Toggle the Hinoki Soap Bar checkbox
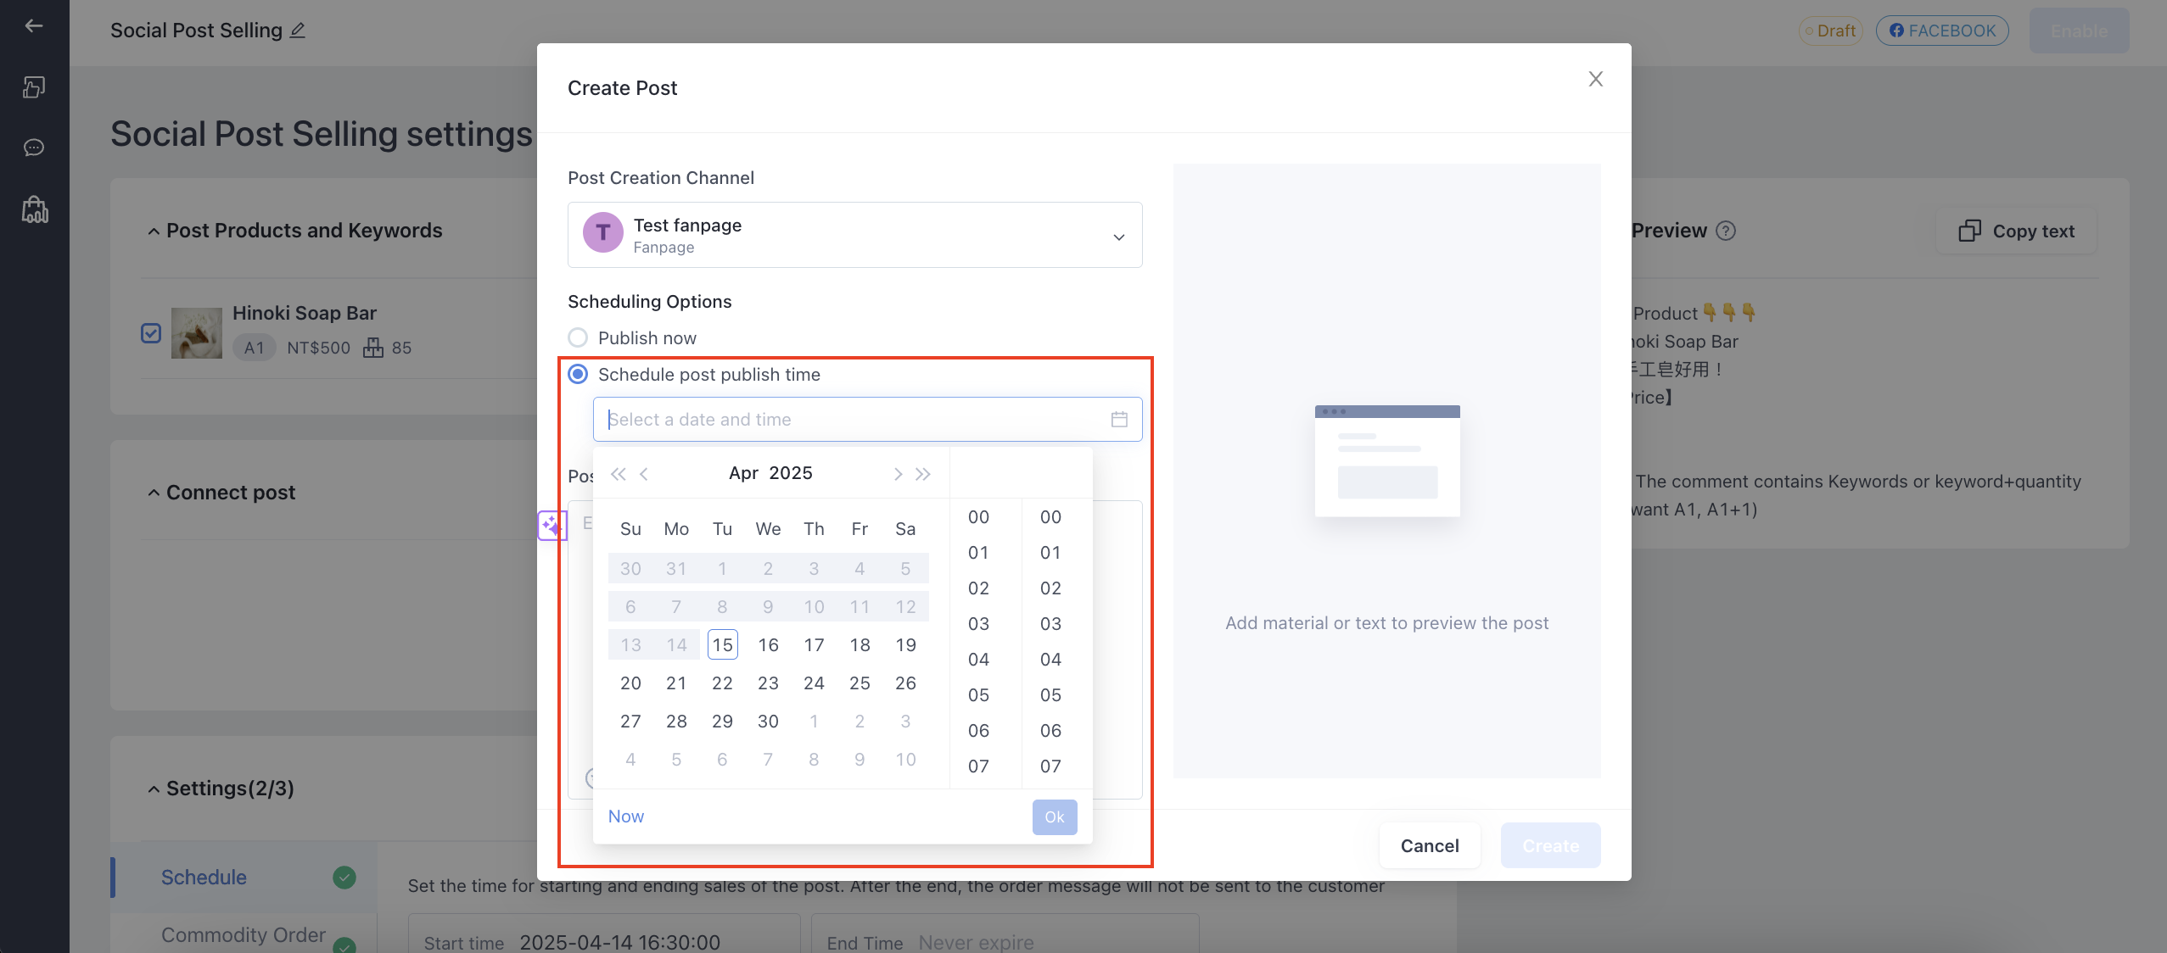2167x953 pixels. tap(151, 333)
